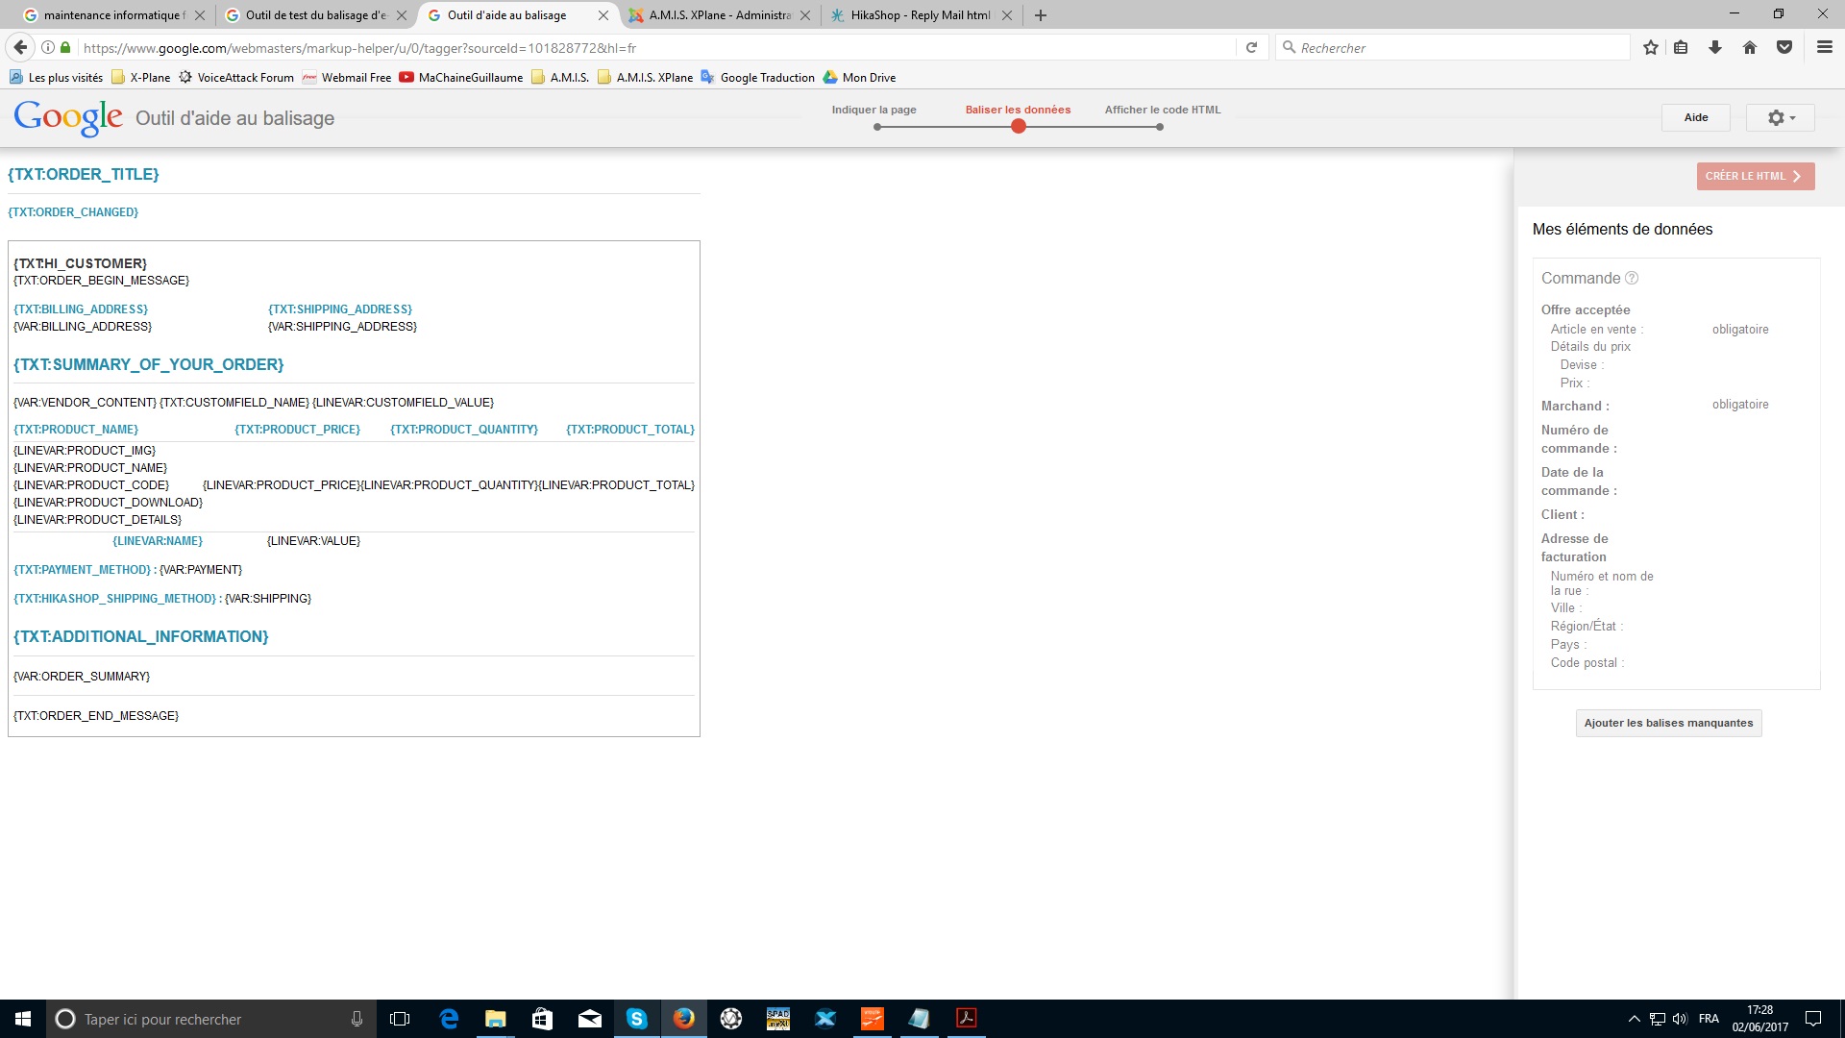1845x1038 pixels.
Task: Click the help question mark next to Commande
Action: [x=1632, y=278]
